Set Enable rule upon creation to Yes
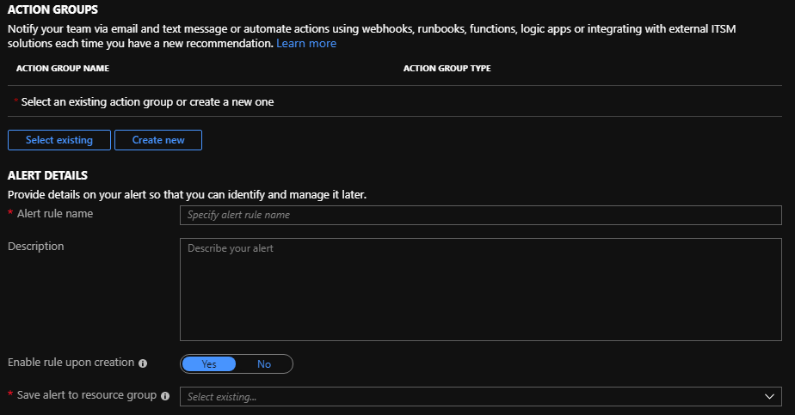Viewport: 795px width, 415px height. click(209, 364)
